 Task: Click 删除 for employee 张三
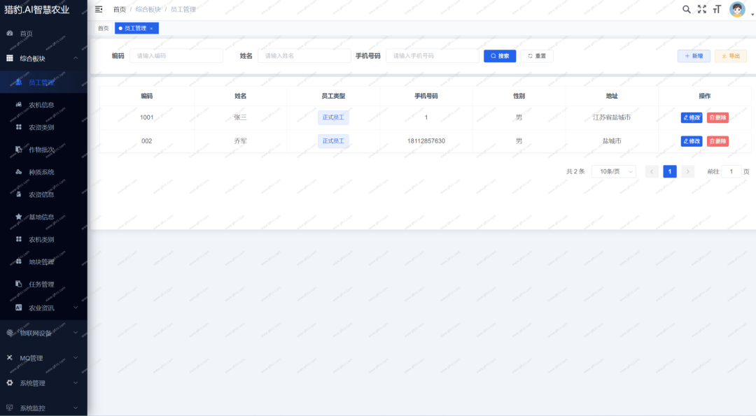pos(717,117)
